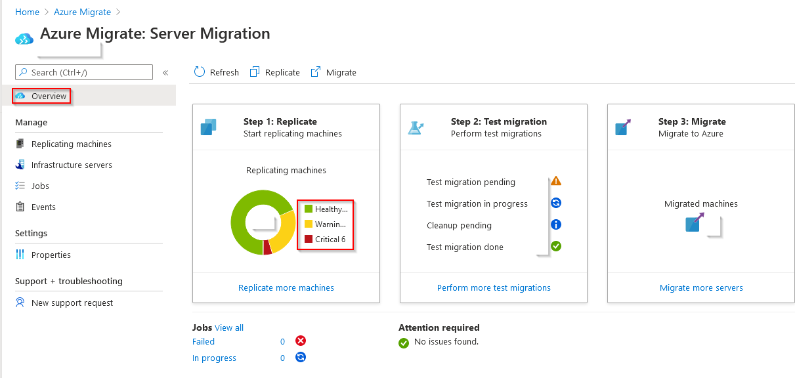Screen dimensions: 795x378
Task: Click the Step 1 Replicate card icon
Action: (x=209, y=127)
